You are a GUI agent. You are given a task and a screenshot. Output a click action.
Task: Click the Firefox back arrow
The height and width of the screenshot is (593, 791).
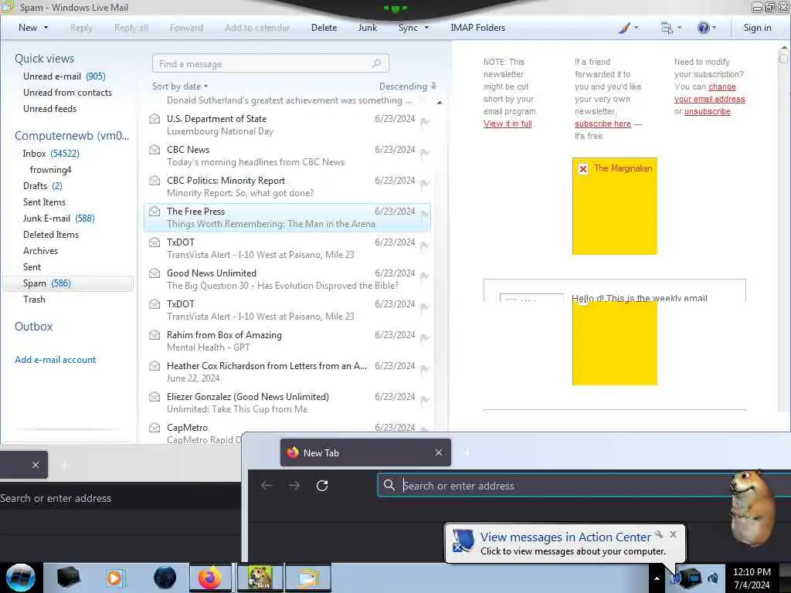(266, 486)
